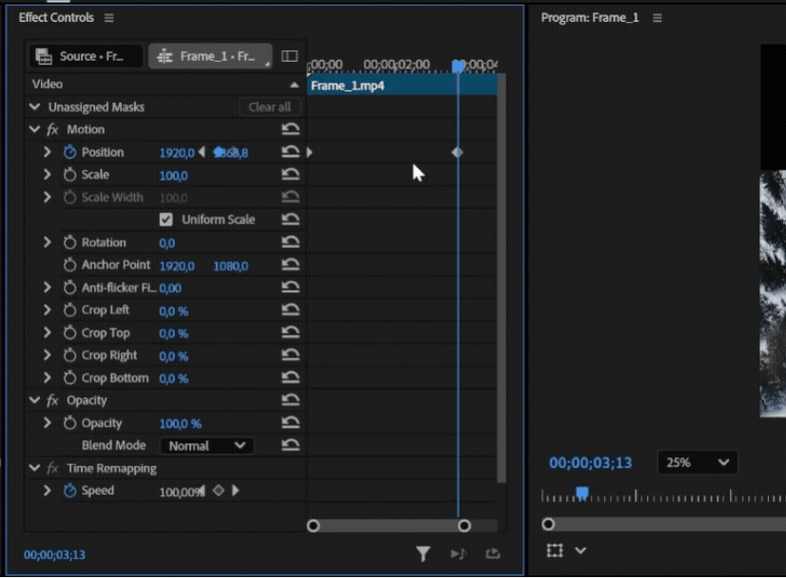Open the Program: Frame_1 panel menu

pyautogui.click(x=658, y=18)
